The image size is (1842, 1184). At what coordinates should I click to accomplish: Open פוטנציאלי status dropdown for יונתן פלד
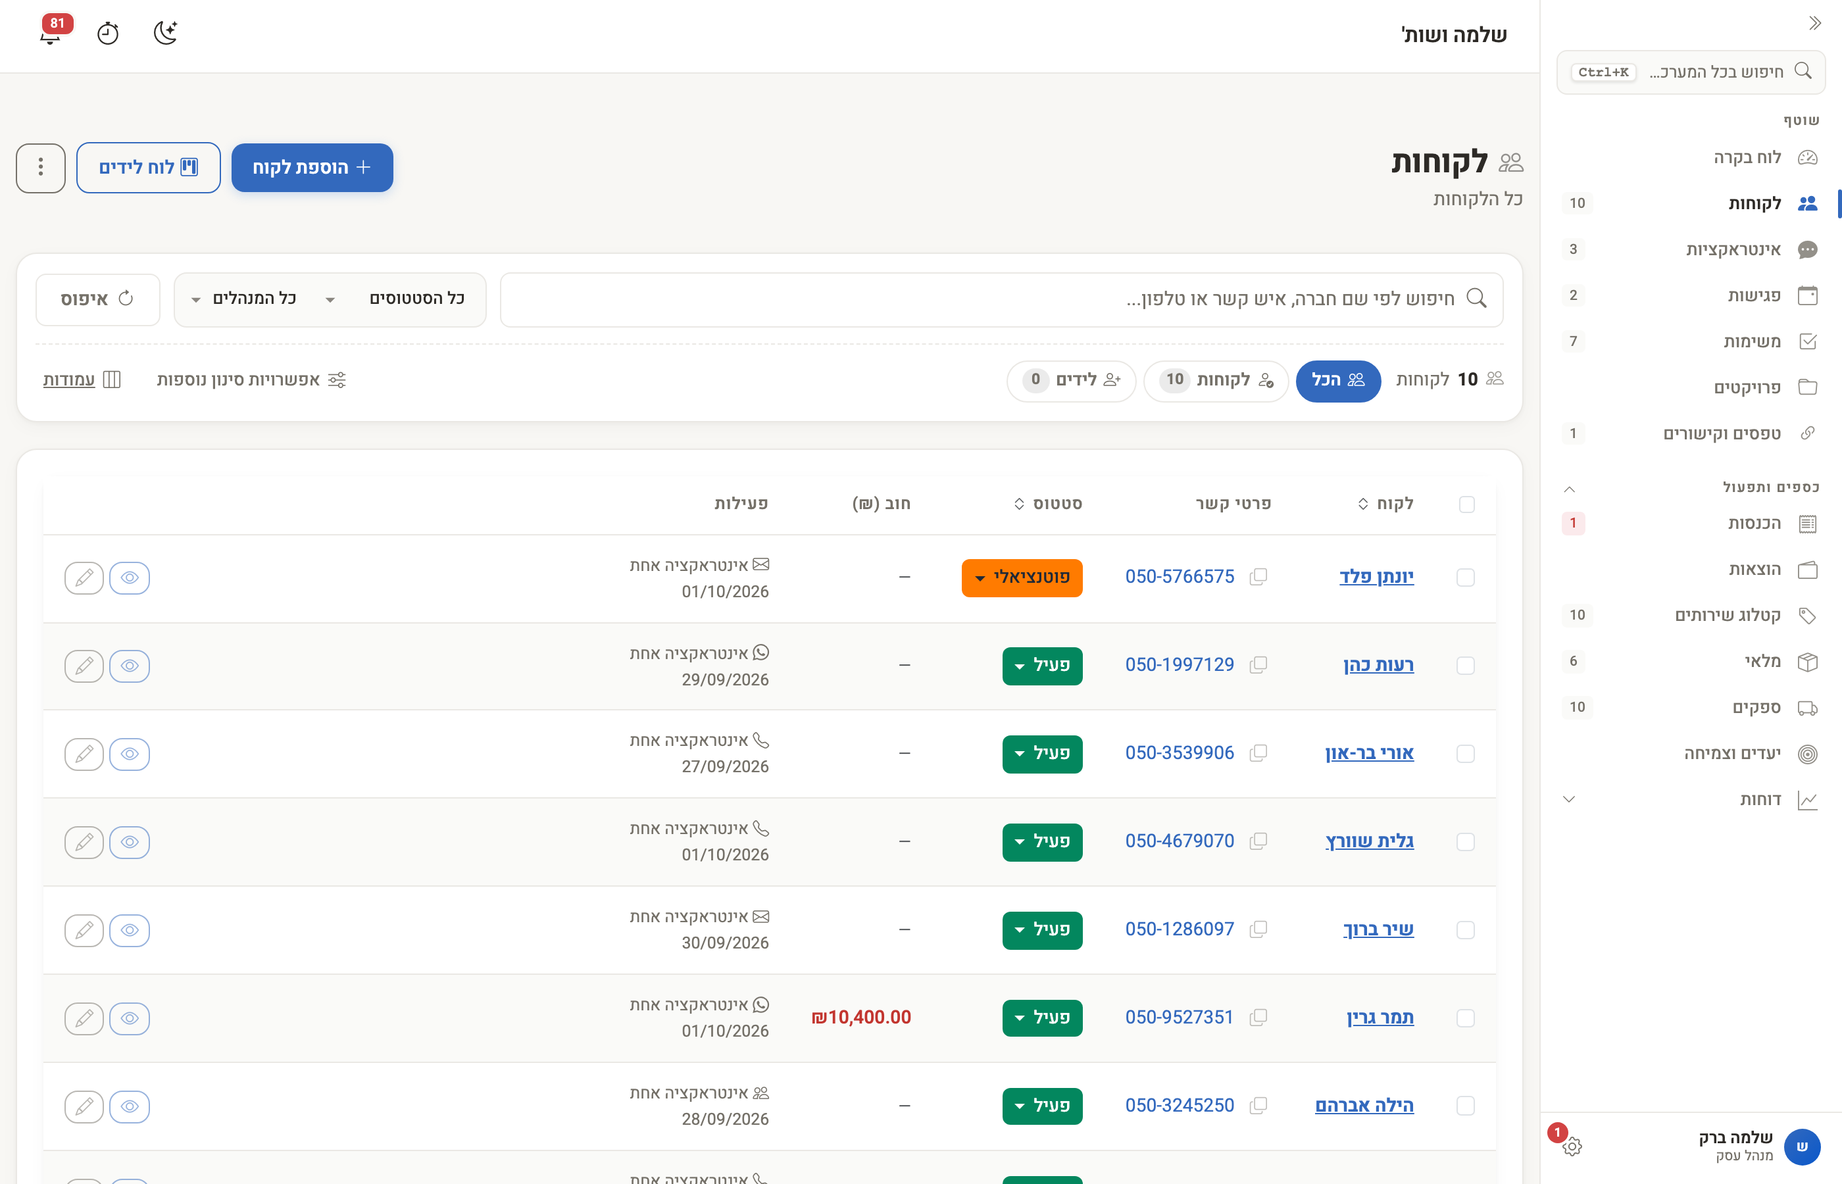tap(1022, 578)
